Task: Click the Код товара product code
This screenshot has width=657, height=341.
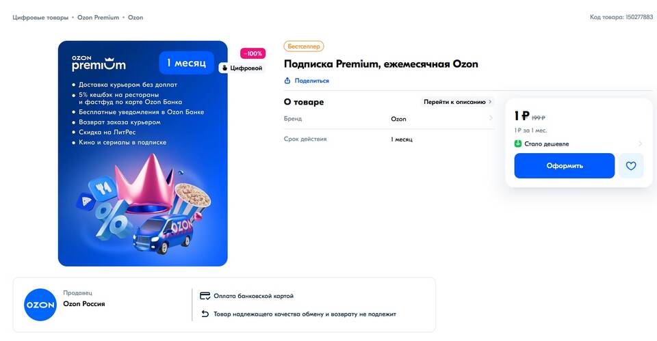Action: [x=621, y=17]
